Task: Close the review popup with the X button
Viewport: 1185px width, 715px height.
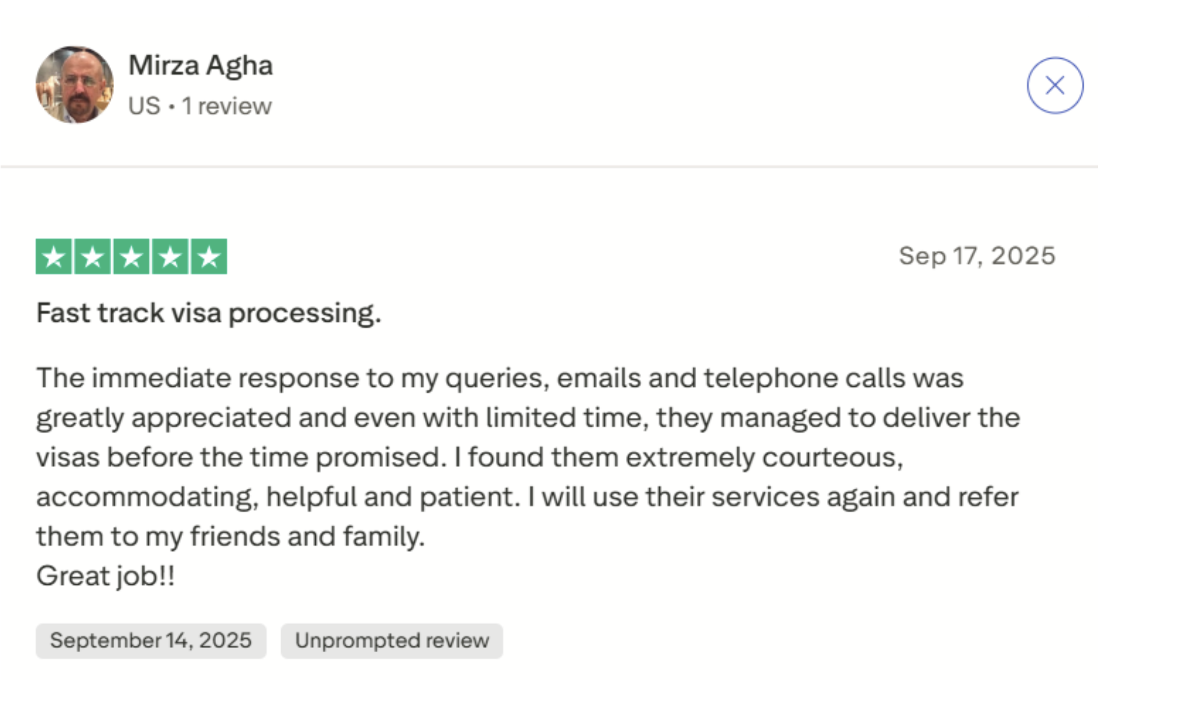Action: click(x=1054, y=85)
